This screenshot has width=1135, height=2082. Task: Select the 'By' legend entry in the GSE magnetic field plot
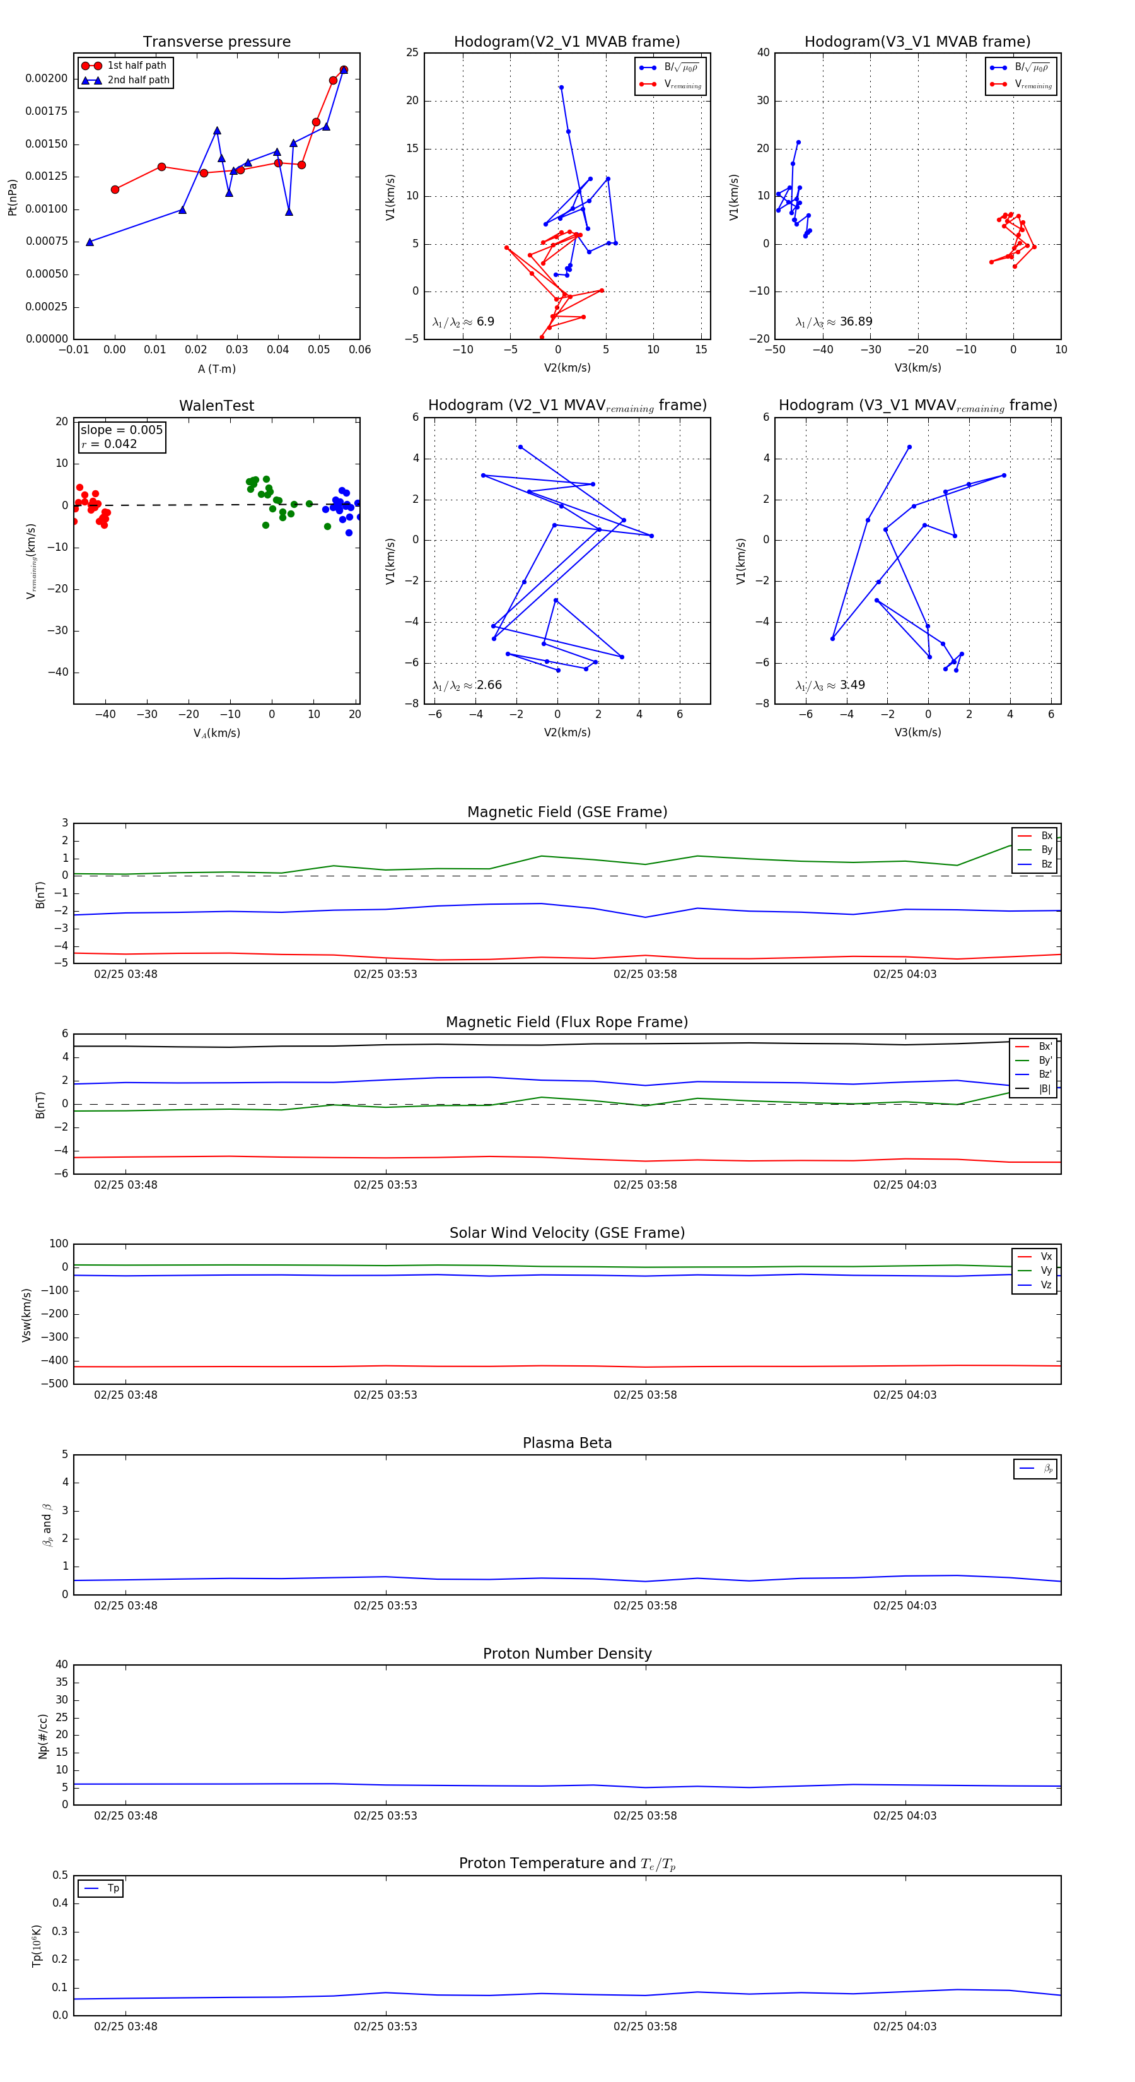[1035, 850]
